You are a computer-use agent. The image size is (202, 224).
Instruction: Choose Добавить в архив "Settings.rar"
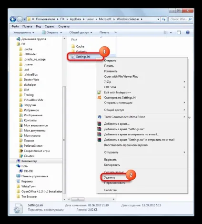[124, 129]
